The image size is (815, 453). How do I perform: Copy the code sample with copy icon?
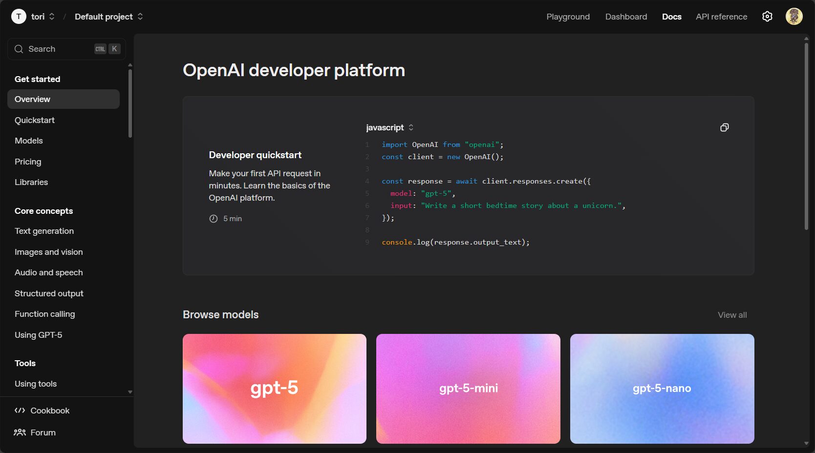tap(725, 127)
